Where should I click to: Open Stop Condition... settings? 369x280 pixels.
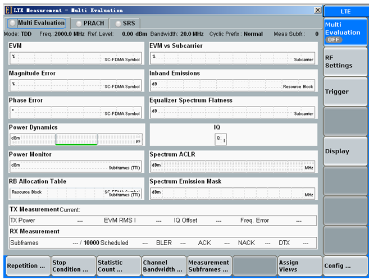click(71, 265)
